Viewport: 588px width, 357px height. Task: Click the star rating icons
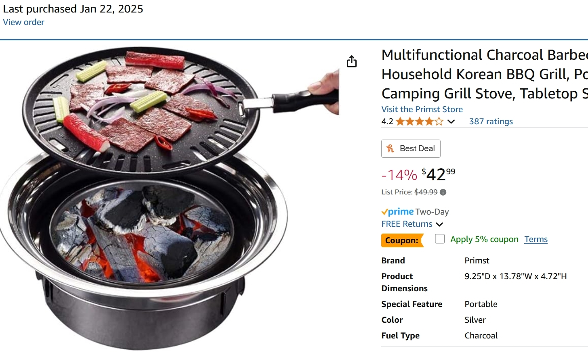point(420,121)
